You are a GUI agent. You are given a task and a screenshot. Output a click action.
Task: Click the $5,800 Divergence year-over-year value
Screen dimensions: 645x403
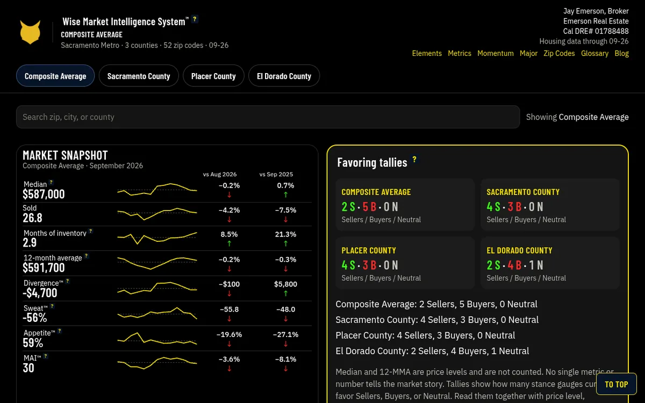[x=285, y=284]
